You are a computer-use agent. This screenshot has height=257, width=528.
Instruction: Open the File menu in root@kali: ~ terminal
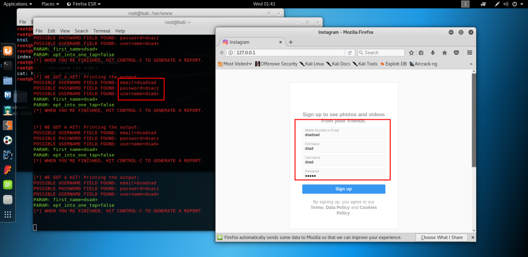39,31
